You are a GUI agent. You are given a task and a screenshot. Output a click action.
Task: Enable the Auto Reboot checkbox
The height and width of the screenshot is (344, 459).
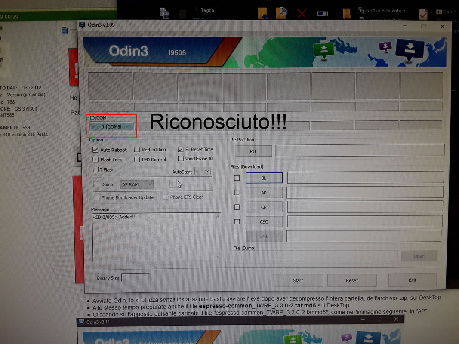(x=95, y=150)
